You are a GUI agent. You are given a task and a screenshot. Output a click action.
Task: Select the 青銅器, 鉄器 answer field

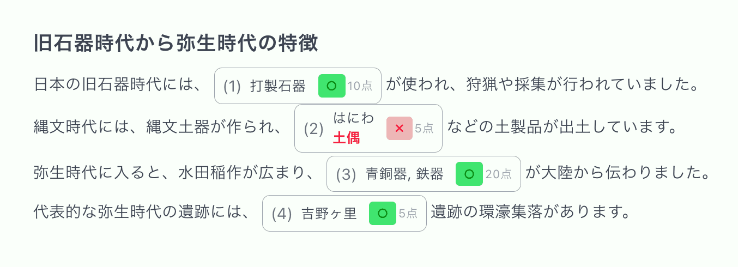pos(404,174)
